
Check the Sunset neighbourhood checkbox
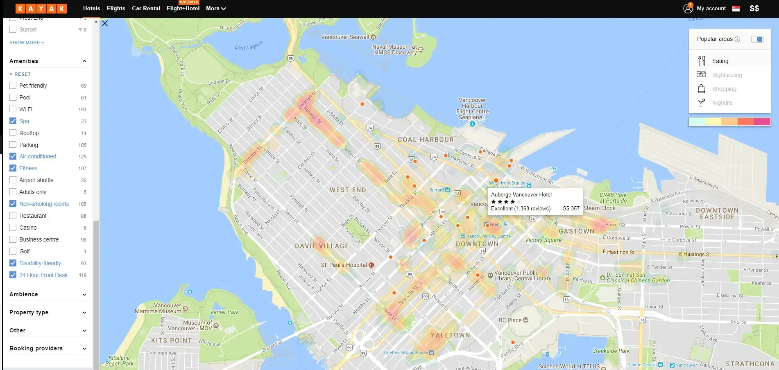click(x=13, y=29)
